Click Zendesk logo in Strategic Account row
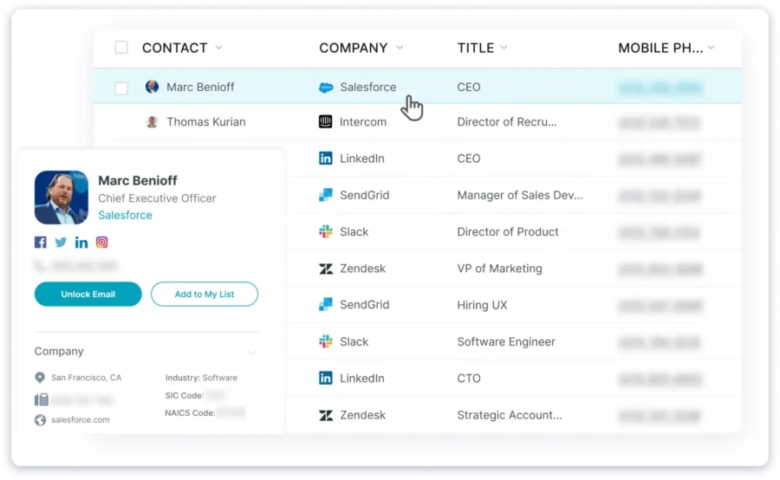Image resolution: width=780 pixels, height=480 pixels. (325, 415)
